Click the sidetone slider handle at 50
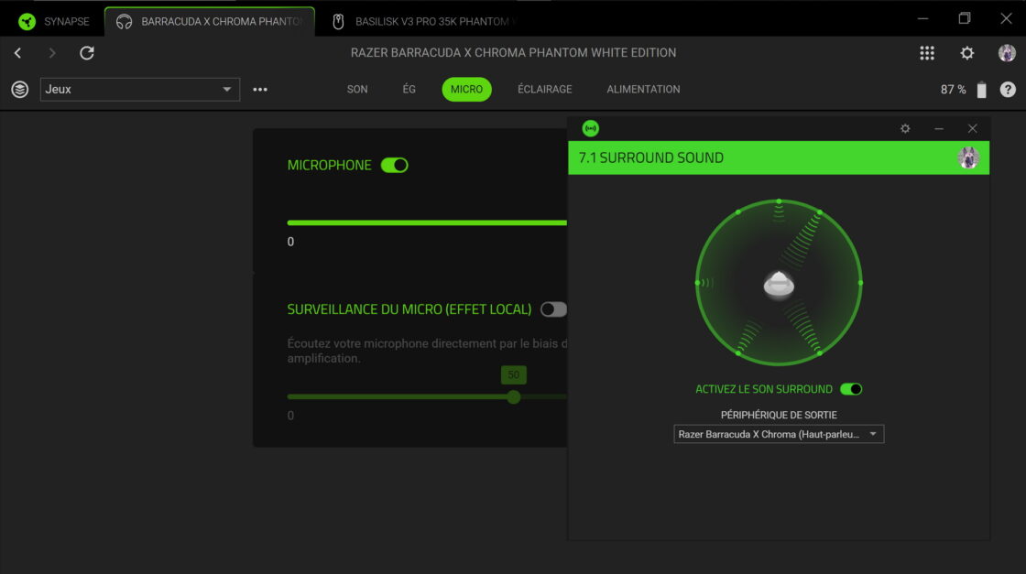The image size is (1026, 574). pos(513,396)
